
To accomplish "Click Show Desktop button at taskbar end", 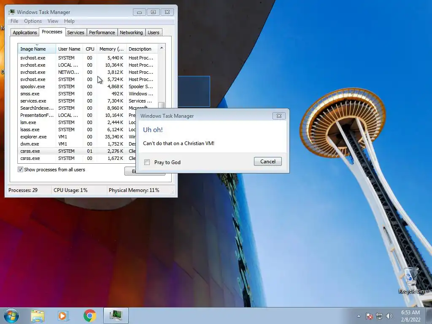I will coord(429,316).
